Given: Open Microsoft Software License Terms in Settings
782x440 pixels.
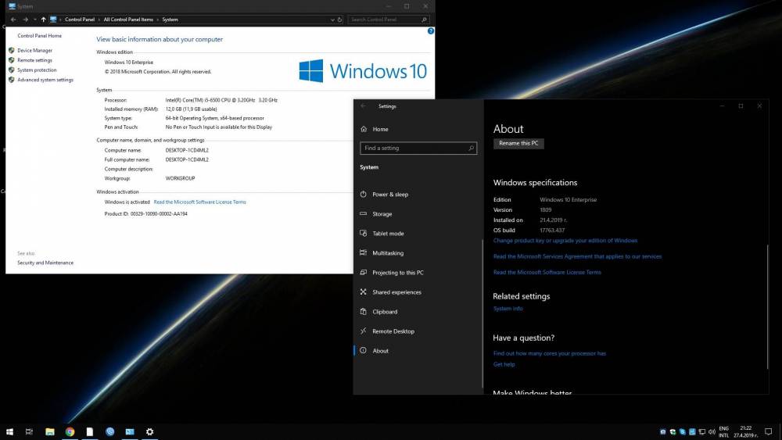Looking at the screenshot, I should [547, 273].
